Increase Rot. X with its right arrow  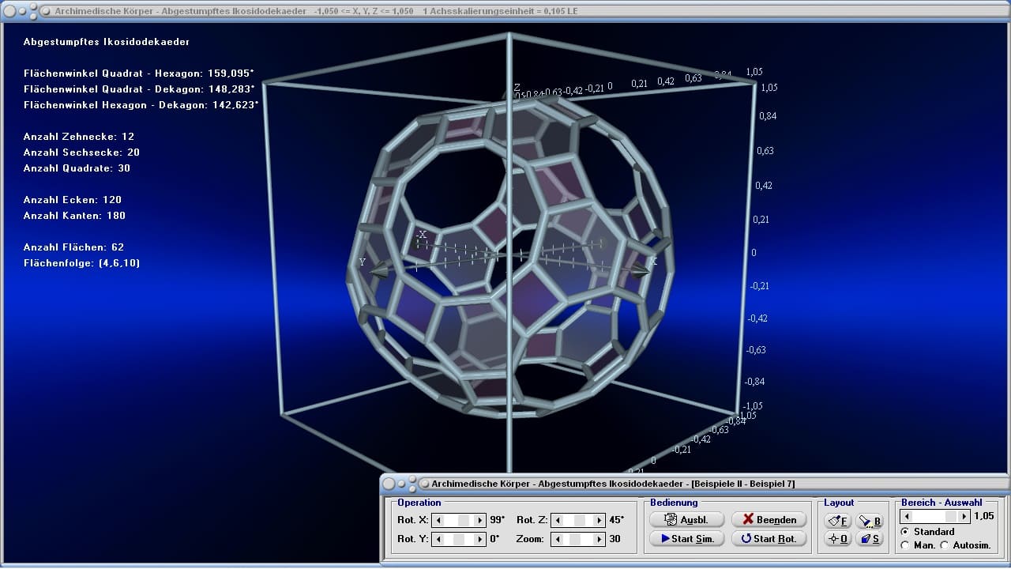[479, 520]
